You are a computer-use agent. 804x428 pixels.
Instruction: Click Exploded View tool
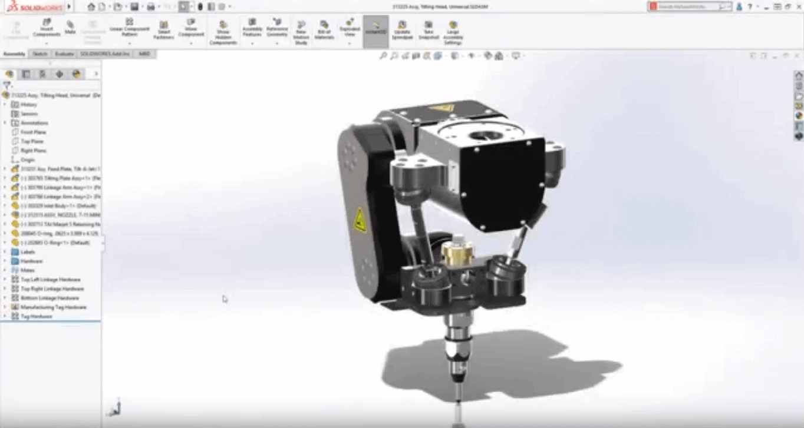tap(350, 28)
